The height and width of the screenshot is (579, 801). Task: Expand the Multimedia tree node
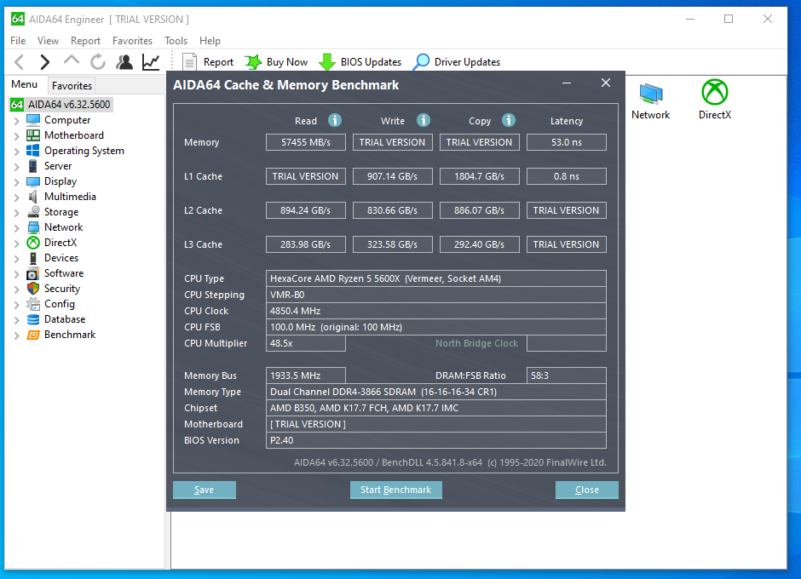click(16, 198)
